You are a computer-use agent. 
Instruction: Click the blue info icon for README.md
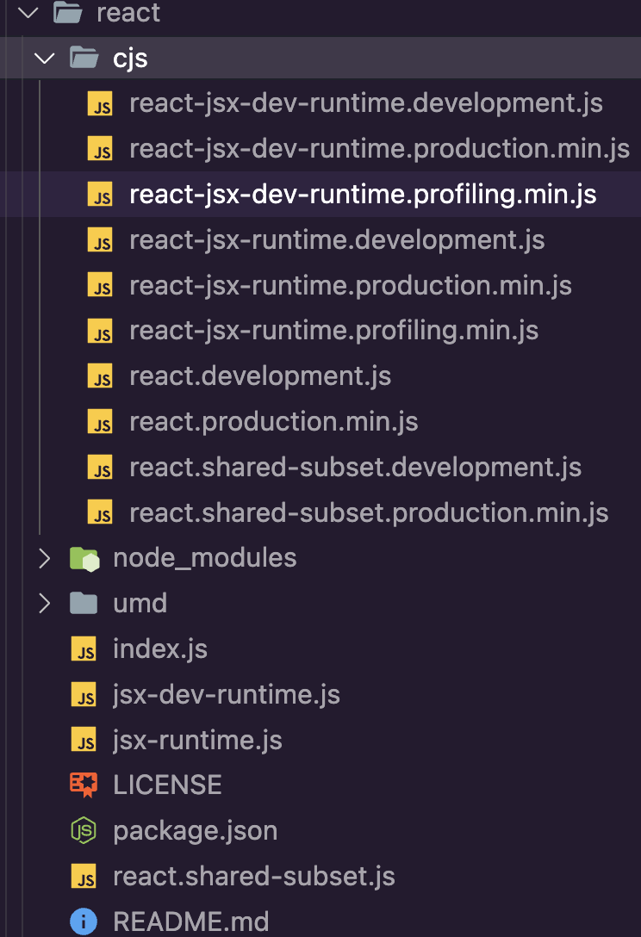coord(84,921)
